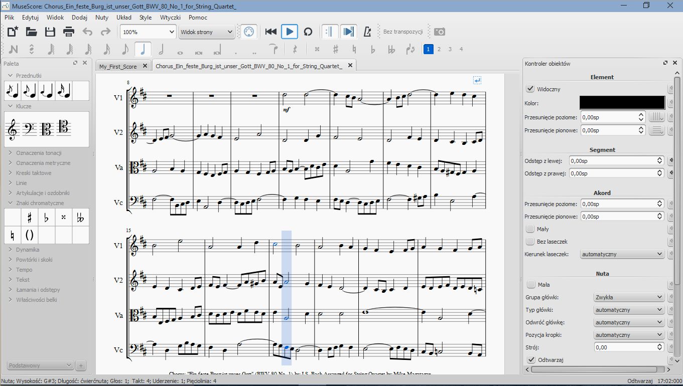This screenshot has width=683, height=386.
Task: Open the Nuty menu
Action: click(102, 17)
